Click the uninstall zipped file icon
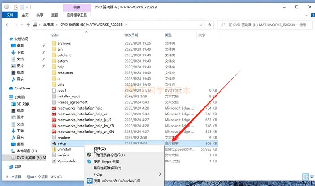The image size is (315, 186). pyautogui.click(x=54, y=149)
